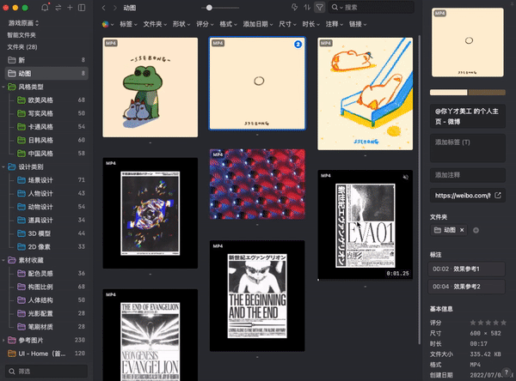Open the 格式 filter dropdown
Image resolution: width=516 pixels, height=381 pixels.
(x=228, y=24)
